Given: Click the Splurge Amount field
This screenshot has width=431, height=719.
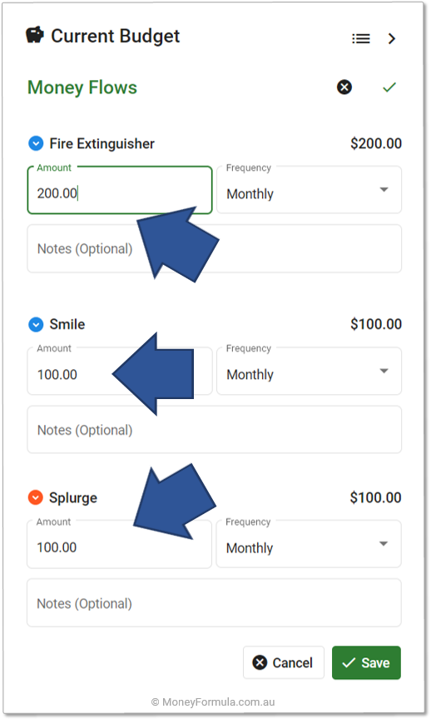Looking at the screenshot, I should point(119,544).
